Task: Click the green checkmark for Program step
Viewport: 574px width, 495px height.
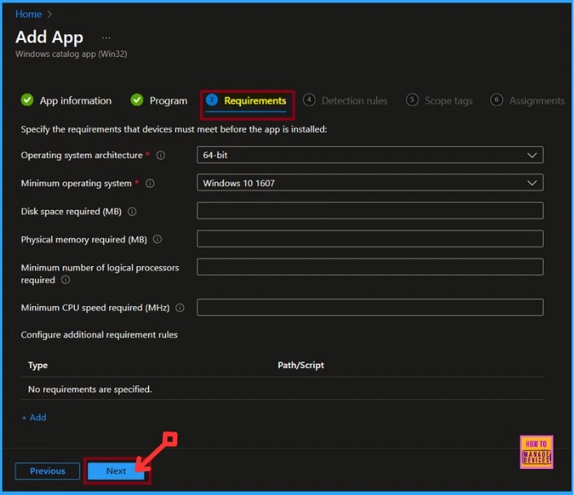Action: tap(137, 100)
